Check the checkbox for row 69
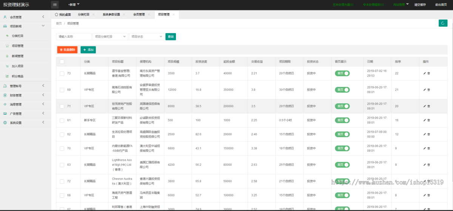The height and width of the screenshot is (211, 453). (x=62, y=90)
